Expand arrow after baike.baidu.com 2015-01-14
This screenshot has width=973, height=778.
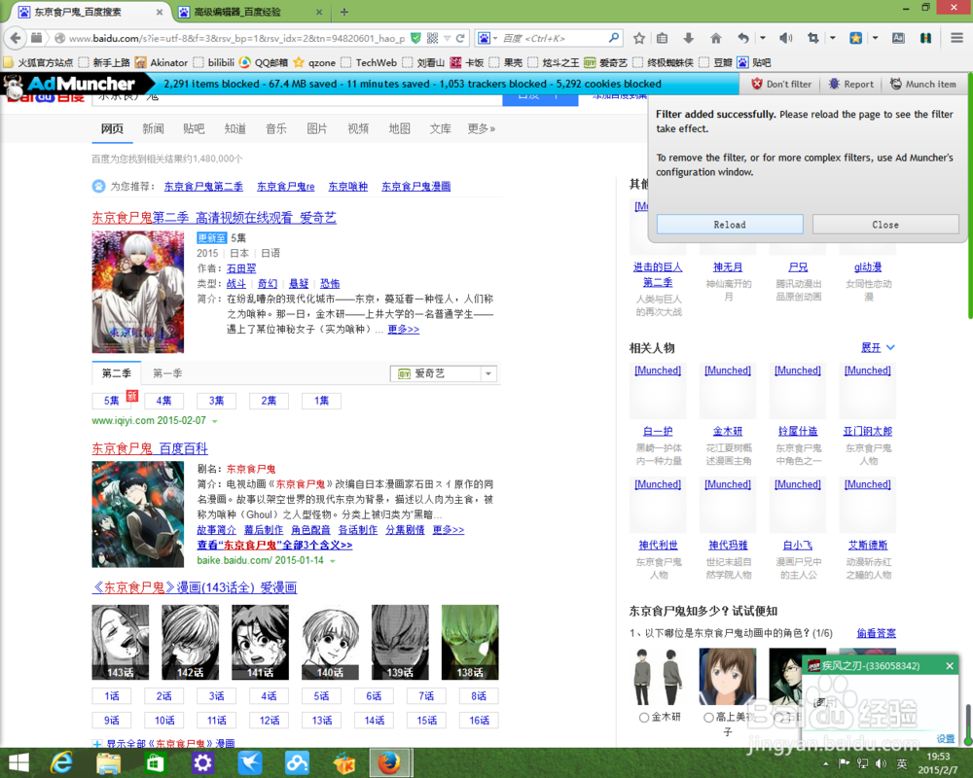pyautogui.click(x=333, y=561)
